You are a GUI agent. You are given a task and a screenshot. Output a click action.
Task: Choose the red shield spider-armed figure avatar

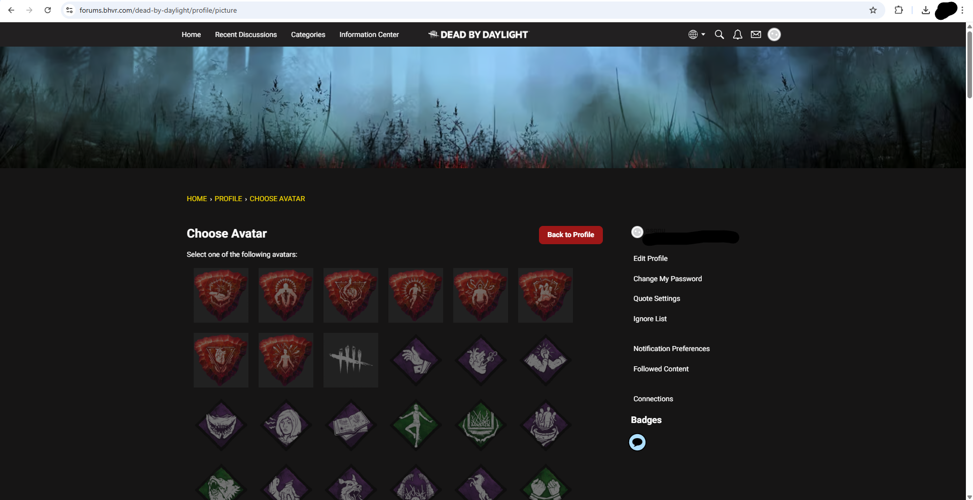pyautogui.click(x=481, y=295)
